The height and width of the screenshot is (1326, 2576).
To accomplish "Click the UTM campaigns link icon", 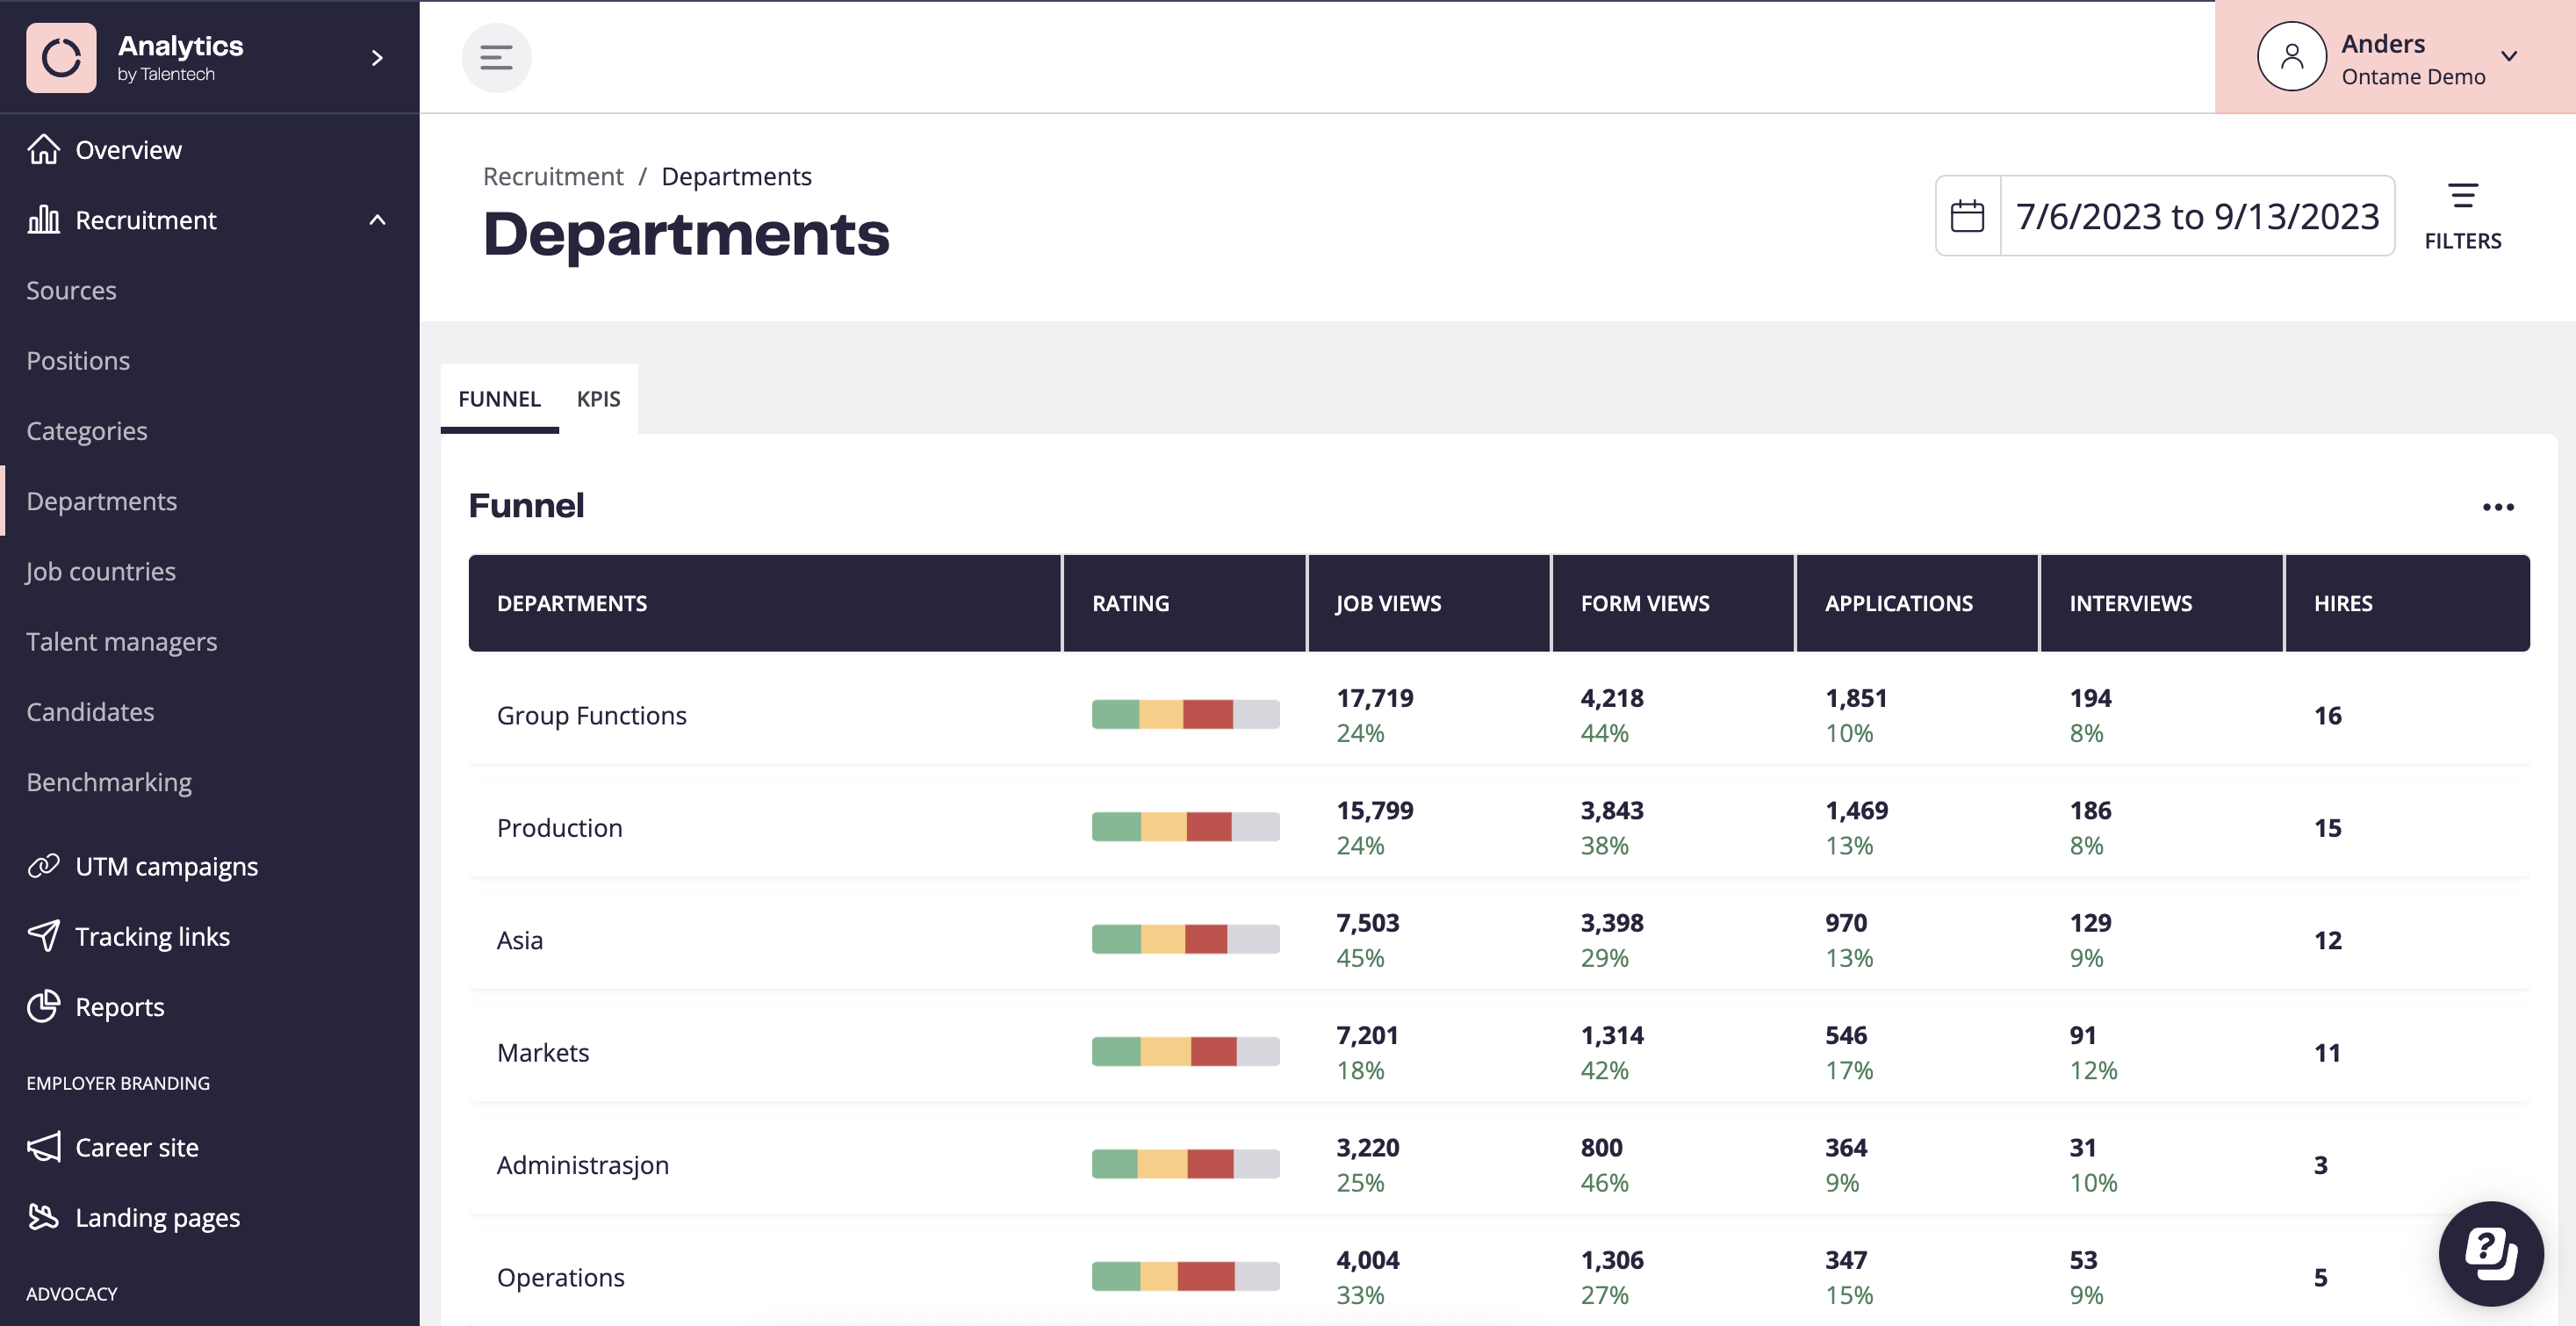I will coord(43,866).
